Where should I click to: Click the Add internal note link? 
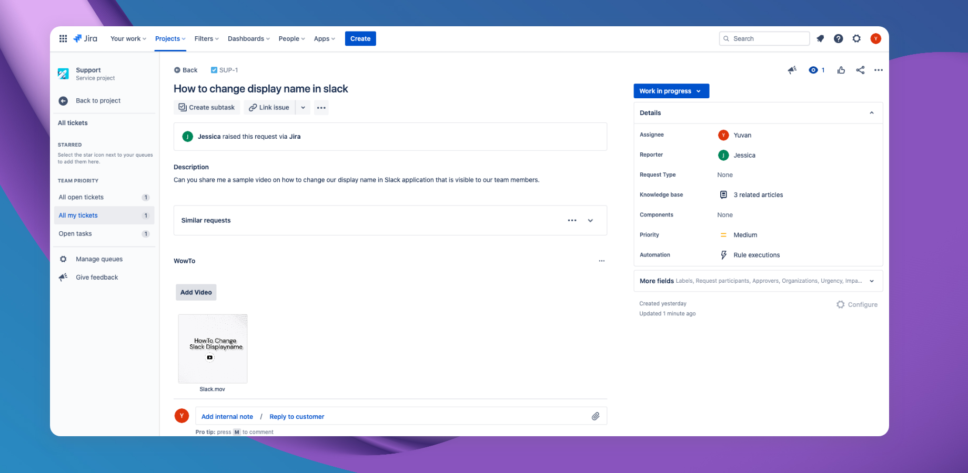coord(227,416)
